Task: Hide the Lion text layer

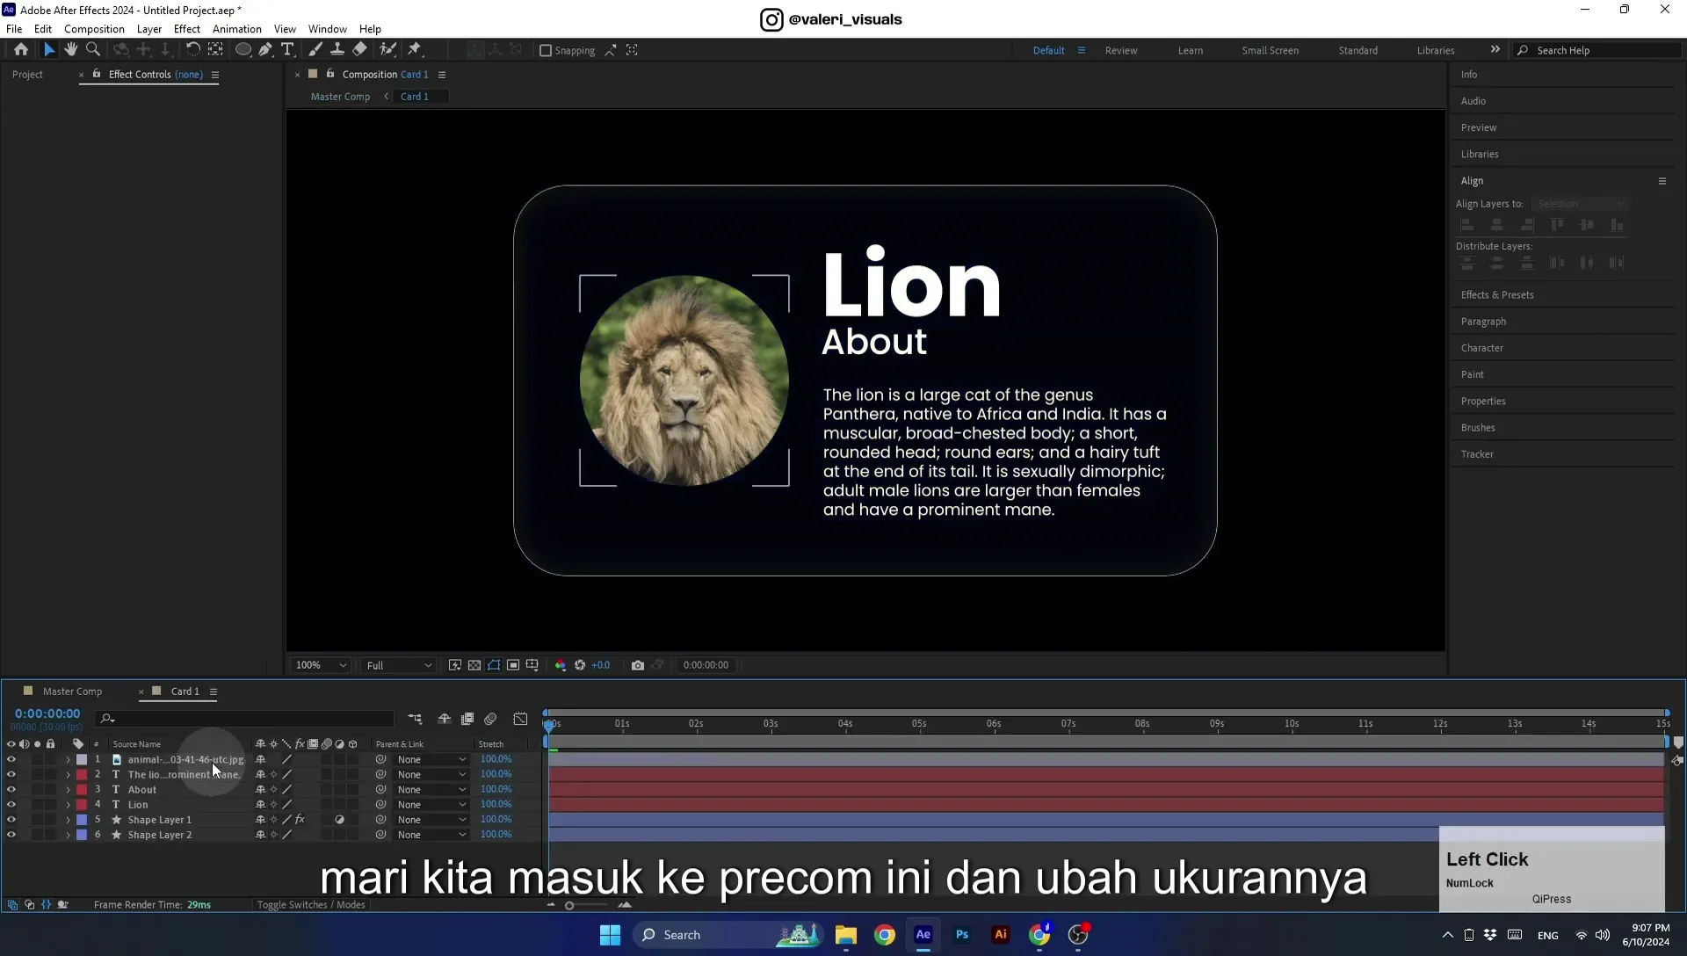Action: pos(11,805)
